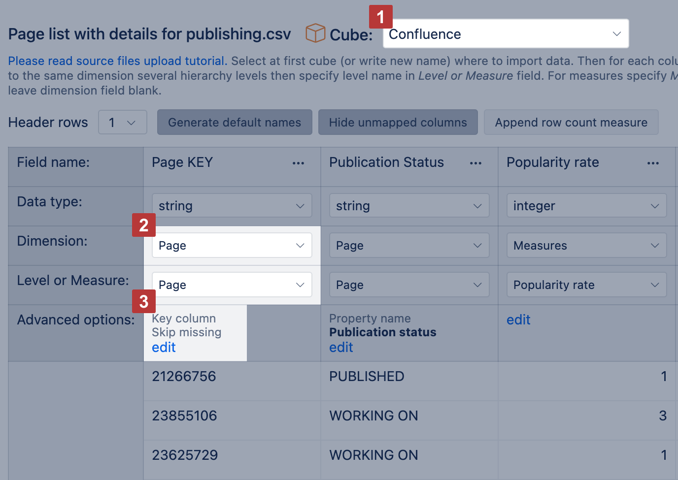Viewport: 678px width, 480px height.
Task: Open the source files upload tutorial link
Action: coord(117,61)
